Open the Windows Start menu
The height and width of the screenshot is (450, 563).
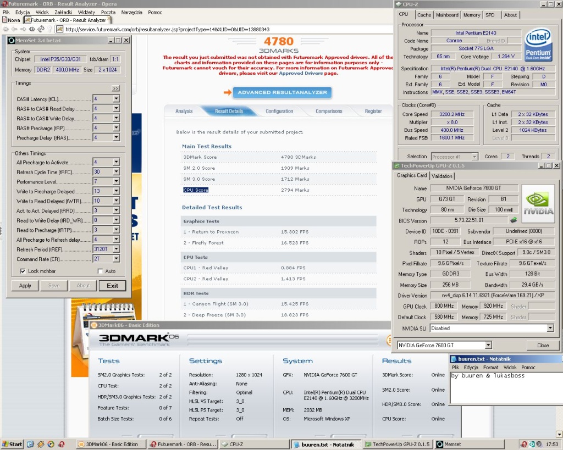pos(12,445)
